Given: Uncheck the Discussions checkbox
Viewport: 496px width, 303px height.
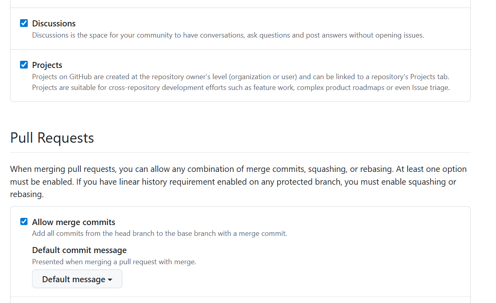Looking at the screenshot, I should click(x=24, y=23).
